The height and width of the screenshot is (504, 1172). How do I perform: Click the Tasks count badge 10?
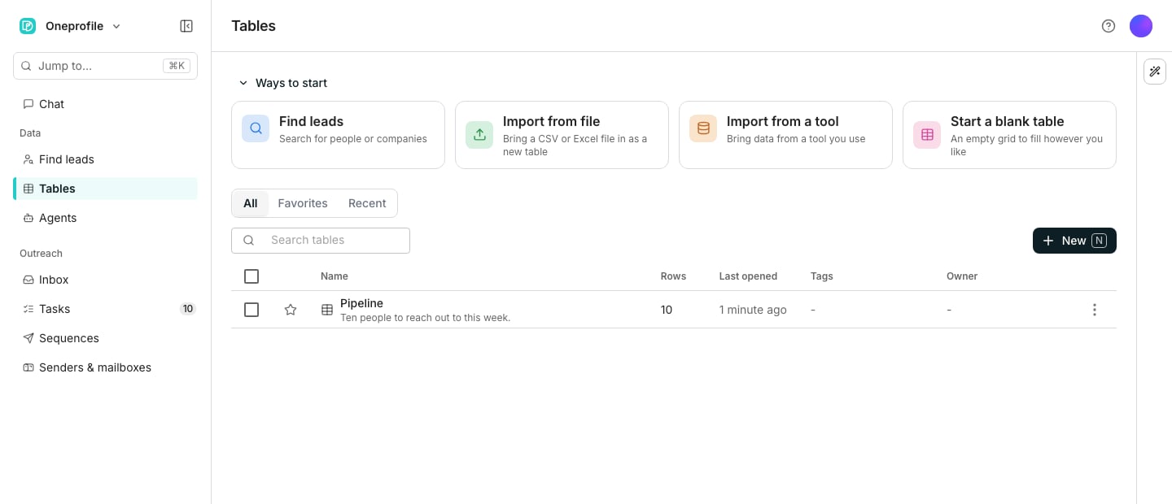coord(188,309)
